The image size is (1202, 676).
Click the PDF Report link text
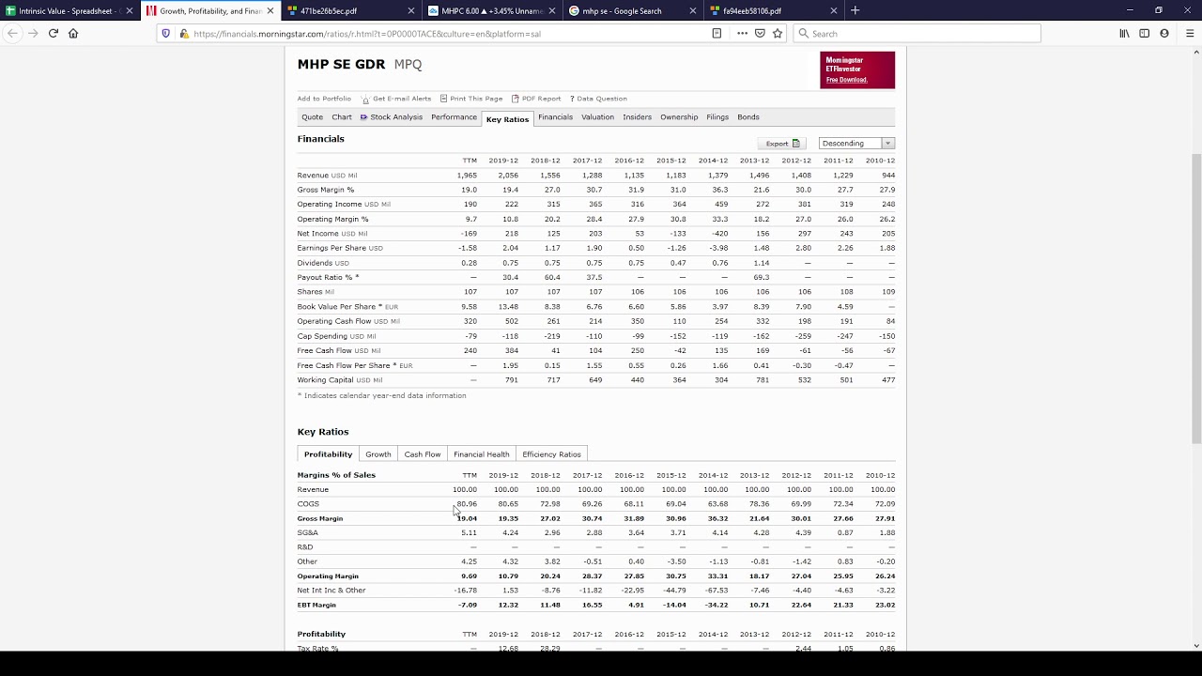tap(541, 99)
